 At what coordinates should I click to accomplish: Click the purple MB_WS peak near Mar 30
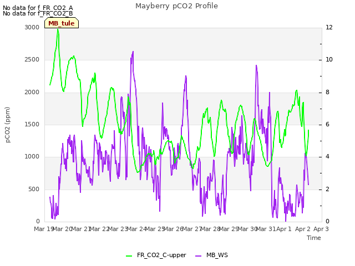tap(256, 65)
